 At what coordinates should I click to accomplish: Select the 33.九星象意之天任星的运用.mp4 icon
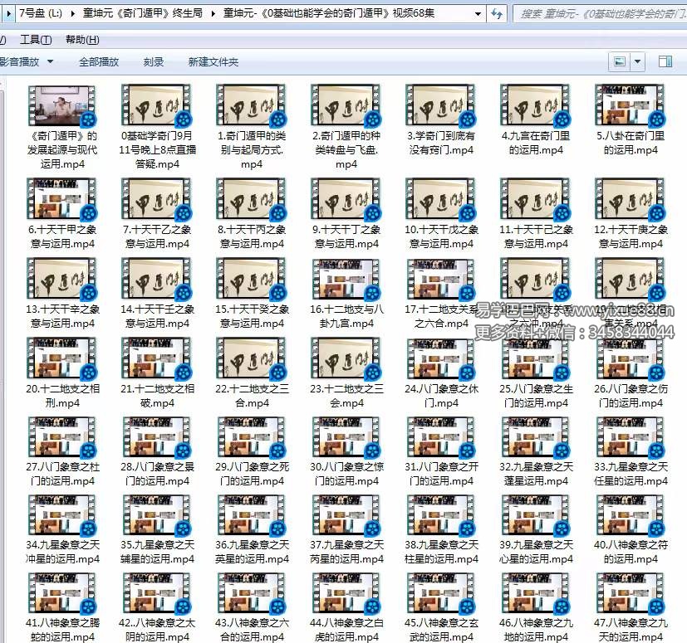pos(630,437)
